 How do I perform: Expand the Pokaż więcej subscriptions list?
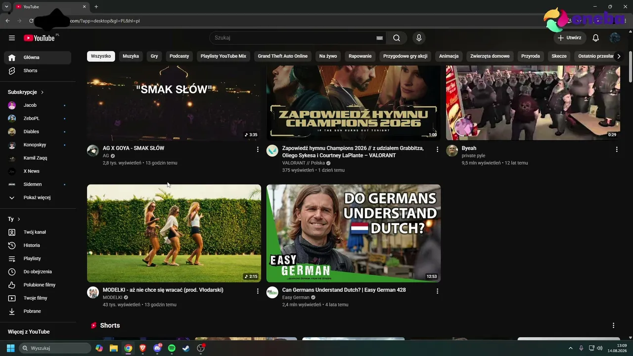coord(38,198)
